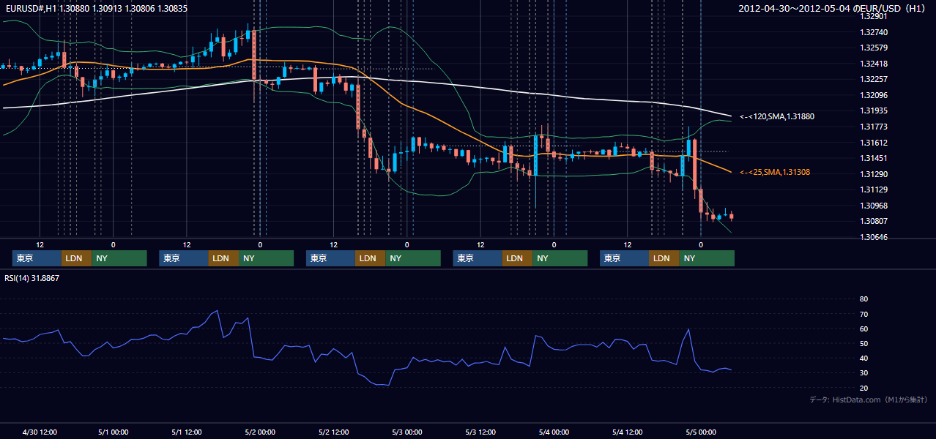Select the 5/1 00:00 time axis label

point(114,432)
